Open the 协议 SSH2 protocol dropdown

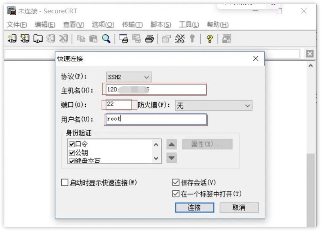(129, 77)
